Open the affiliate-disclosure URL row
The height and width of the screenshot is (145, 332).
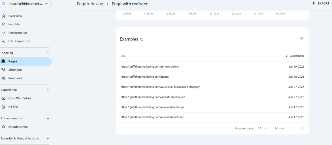click(x=212, y=97)
